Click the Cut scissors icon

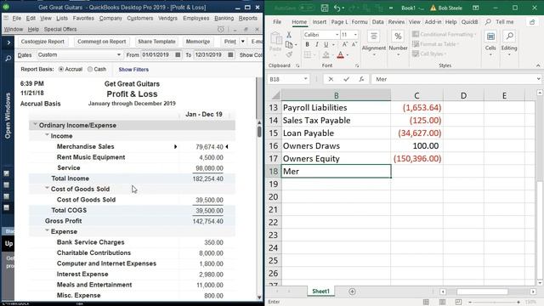click(x=289, y=35)
